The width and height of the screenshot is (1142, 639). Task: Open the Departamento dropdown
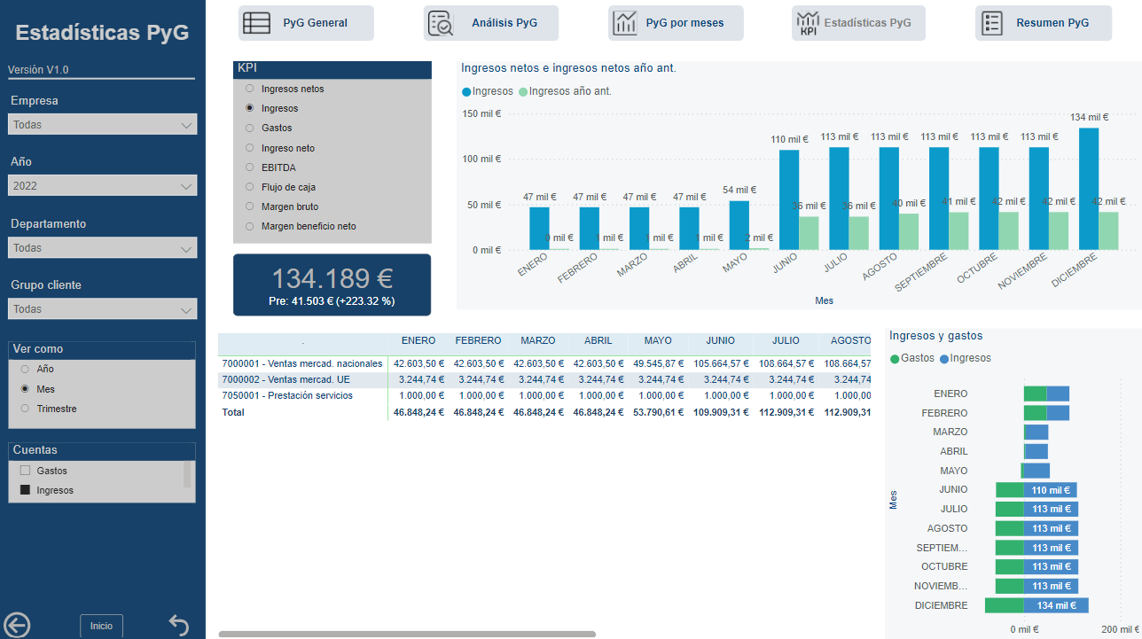coord(102,248)
